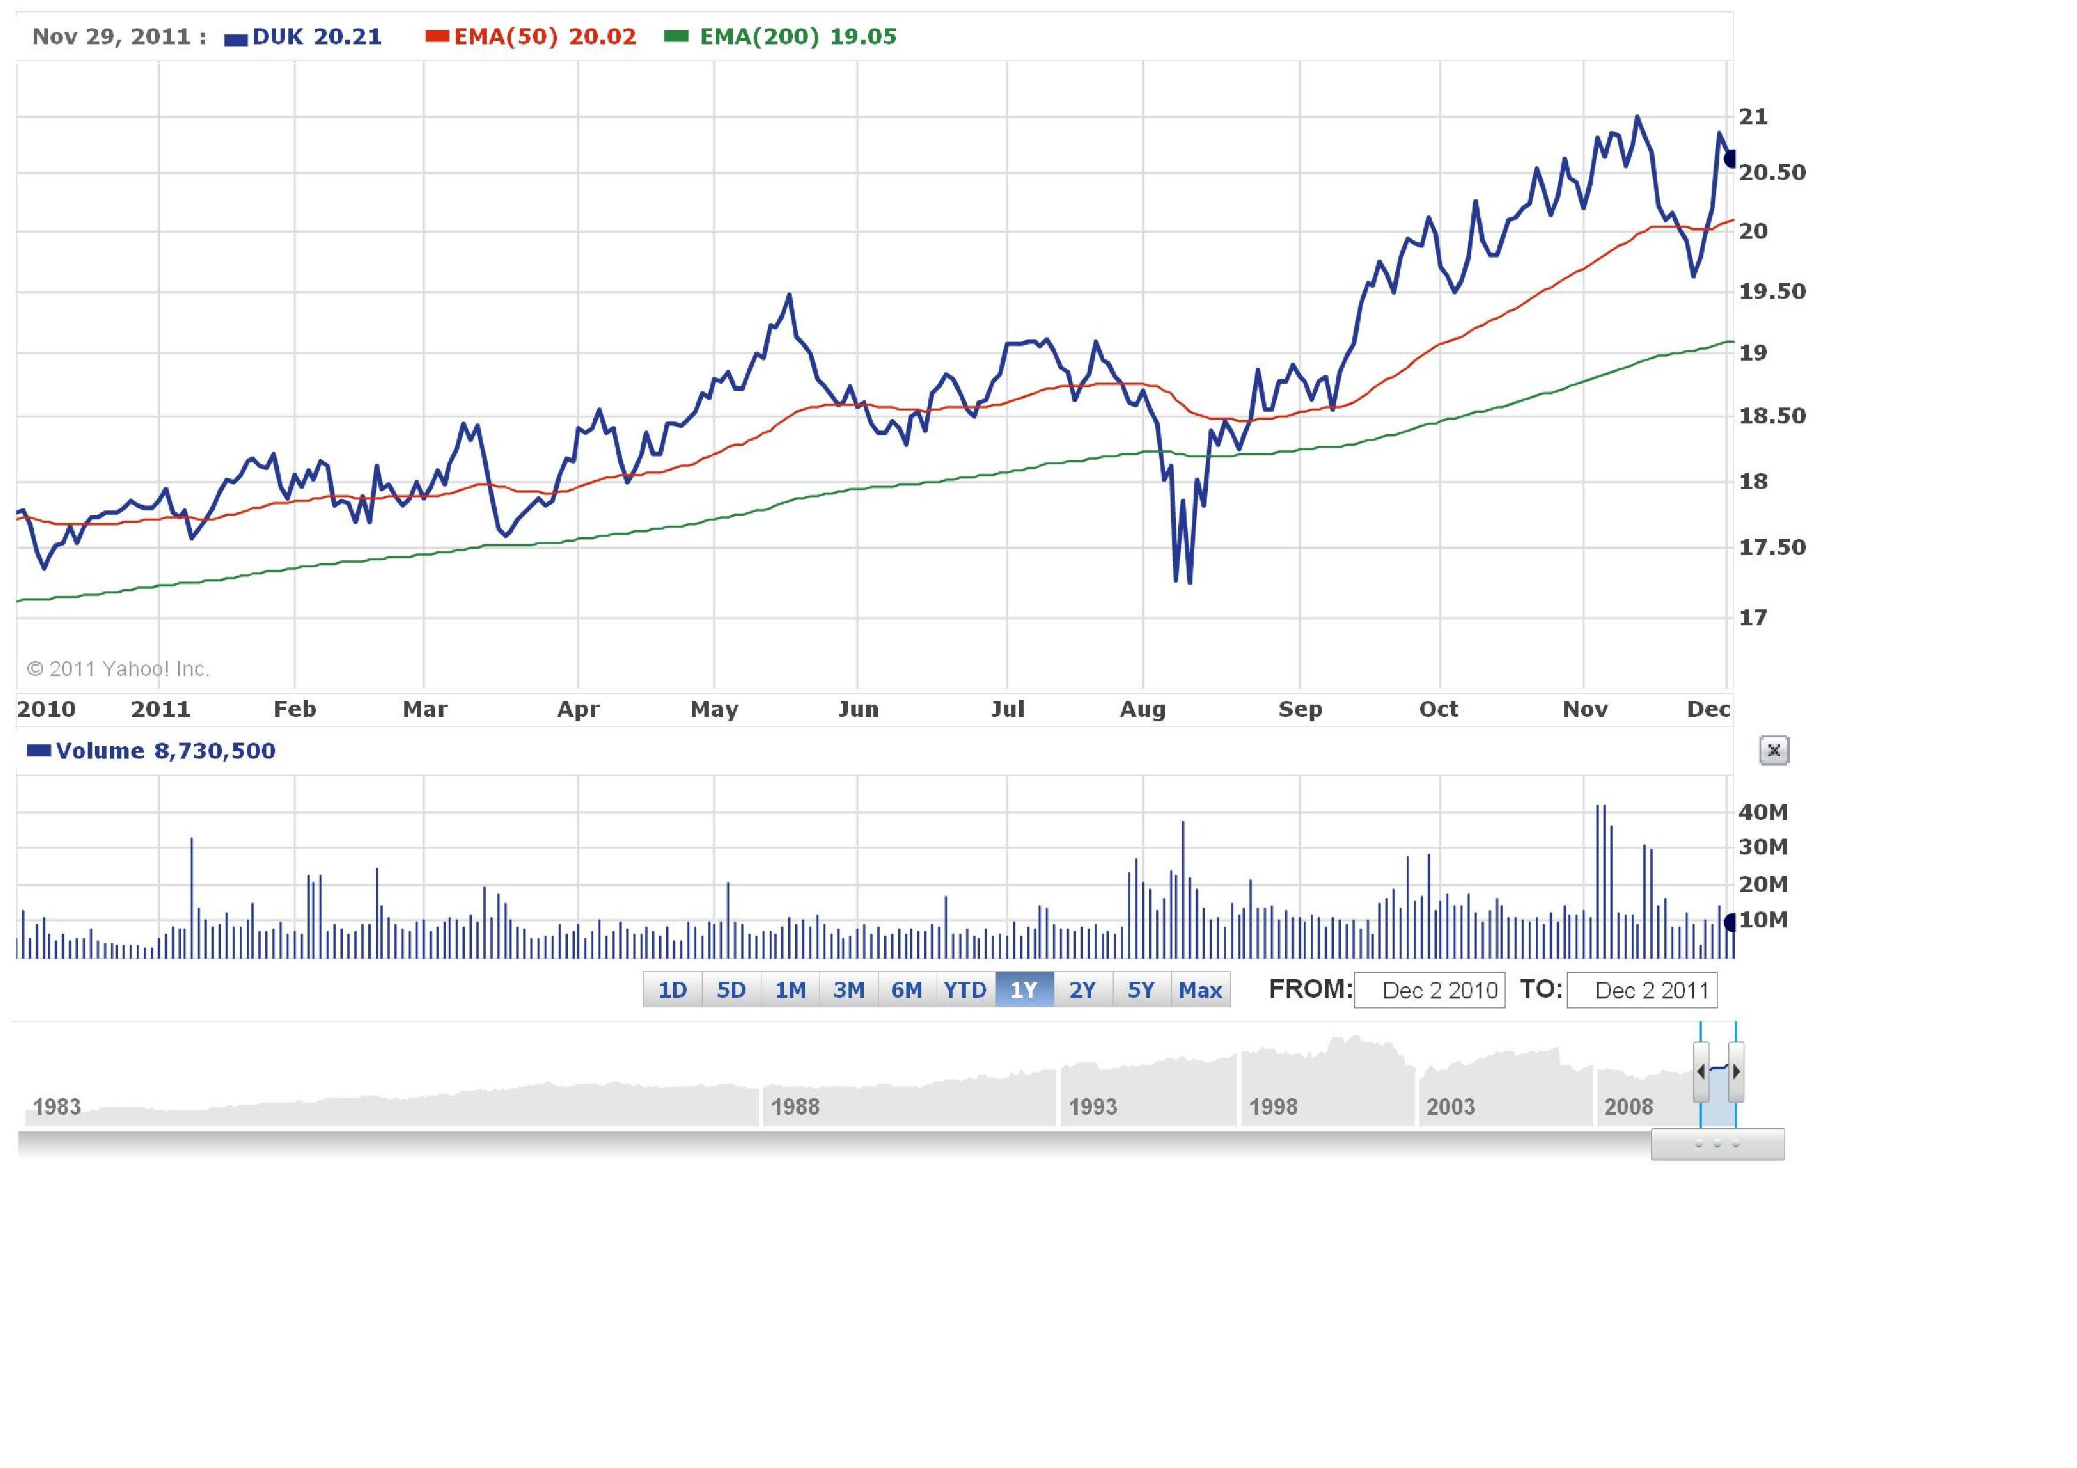Viewport: 2077px width, 1468px height.
Task: Click the 40M label on volume axis
Action: tap(1763, 812)
